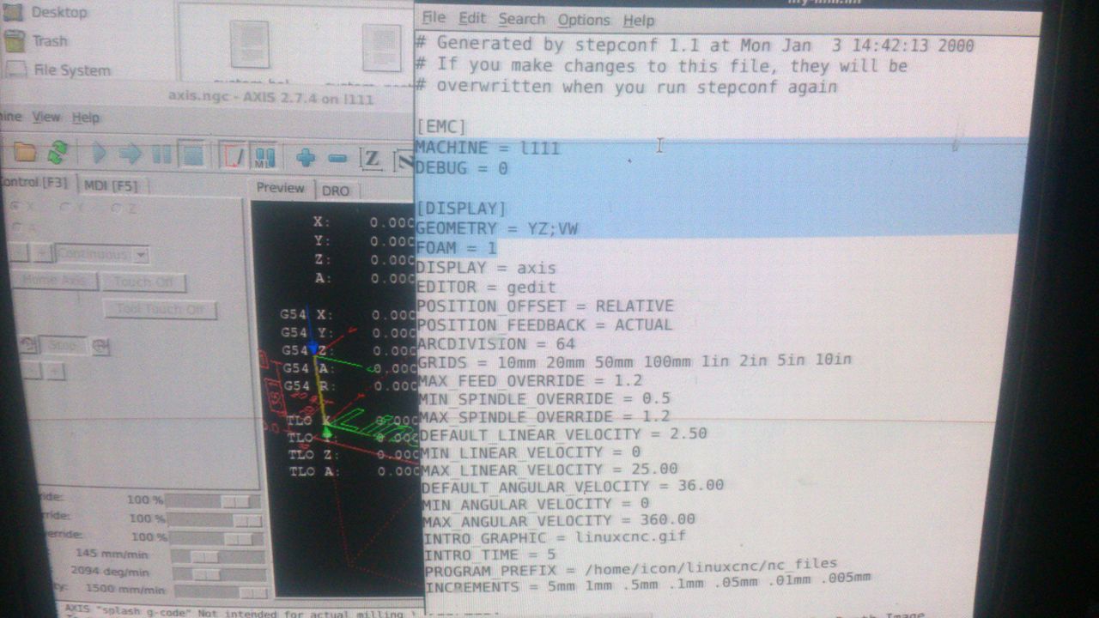Click the "DEFAULT_LINEAR_VELOCITY = 2.50" line
This screenshot has width=1099, height=618.
click(564, 433)
